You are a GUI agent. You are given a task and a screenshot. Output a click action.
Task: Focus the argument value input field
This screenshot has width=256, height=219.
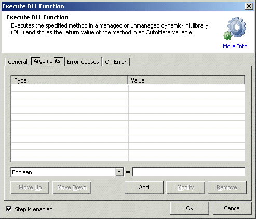tap(189, 172)
